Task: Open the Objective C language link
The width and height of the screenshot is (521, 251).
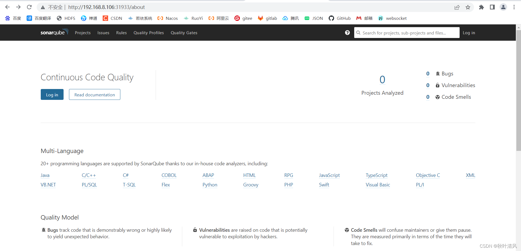Action: coord(428,175)
